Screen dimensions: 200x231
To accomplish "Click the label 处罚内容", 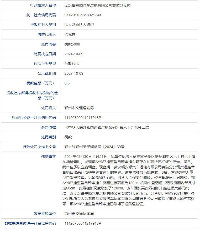I will [49, 44].
